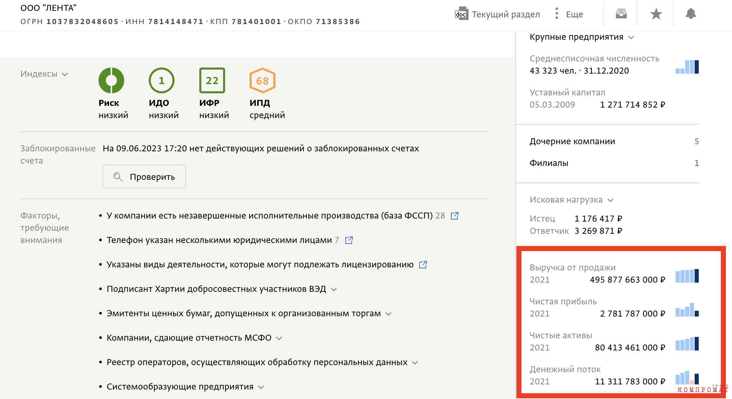
Task: Expand 'Системообразующие предприятия' item
Action: coord(261,387)
